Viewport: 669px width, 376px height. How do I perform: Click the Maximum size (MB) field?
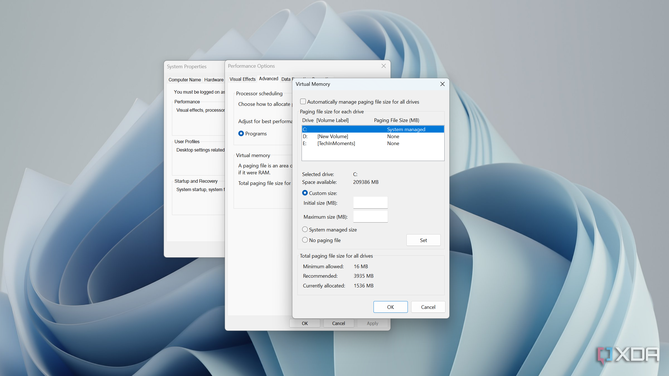tap(370, 217)
